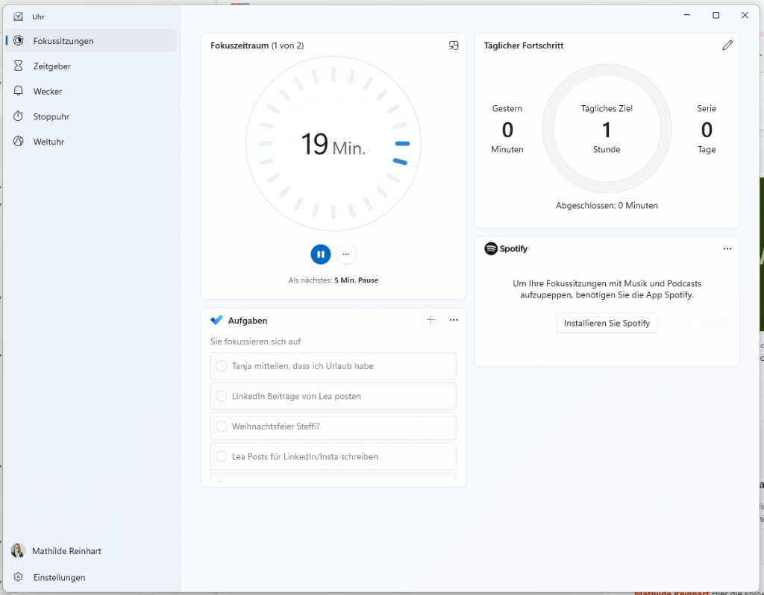The height and width of the screenshot is (595, 764).
Task: Click the Installieren Sie Spotify button
Action: [x=607, y=323]
